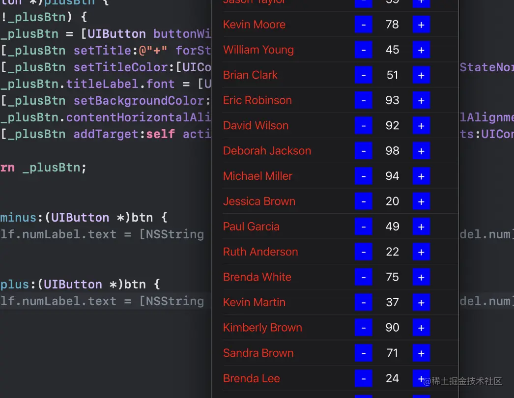Click the 'minus:(UIButton *)btn {' method line
The width and height of the screenshot is (514, 398).
[84, 218]
